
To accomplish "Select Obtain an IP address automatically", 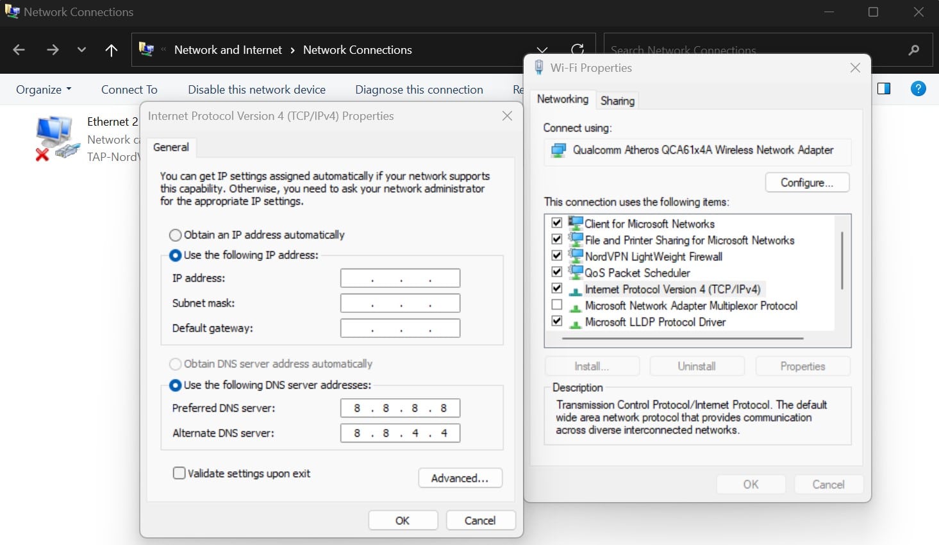I will 175,235.
